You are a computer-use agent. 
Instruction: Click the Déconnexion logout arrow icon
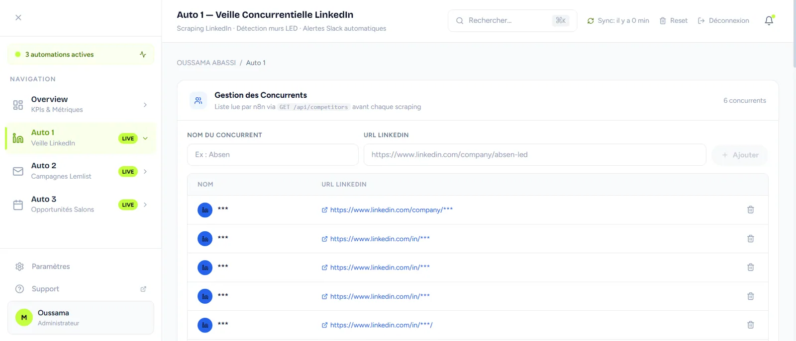point(701,21)
